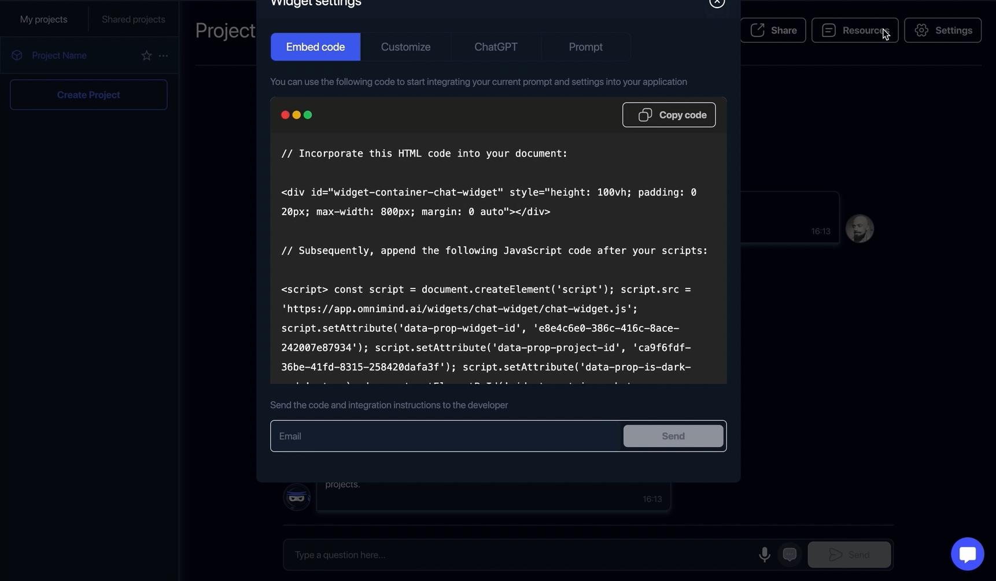Open the blue support chat launcher
The height and width of the screenshot is (581, 996).
coord(967,554)
